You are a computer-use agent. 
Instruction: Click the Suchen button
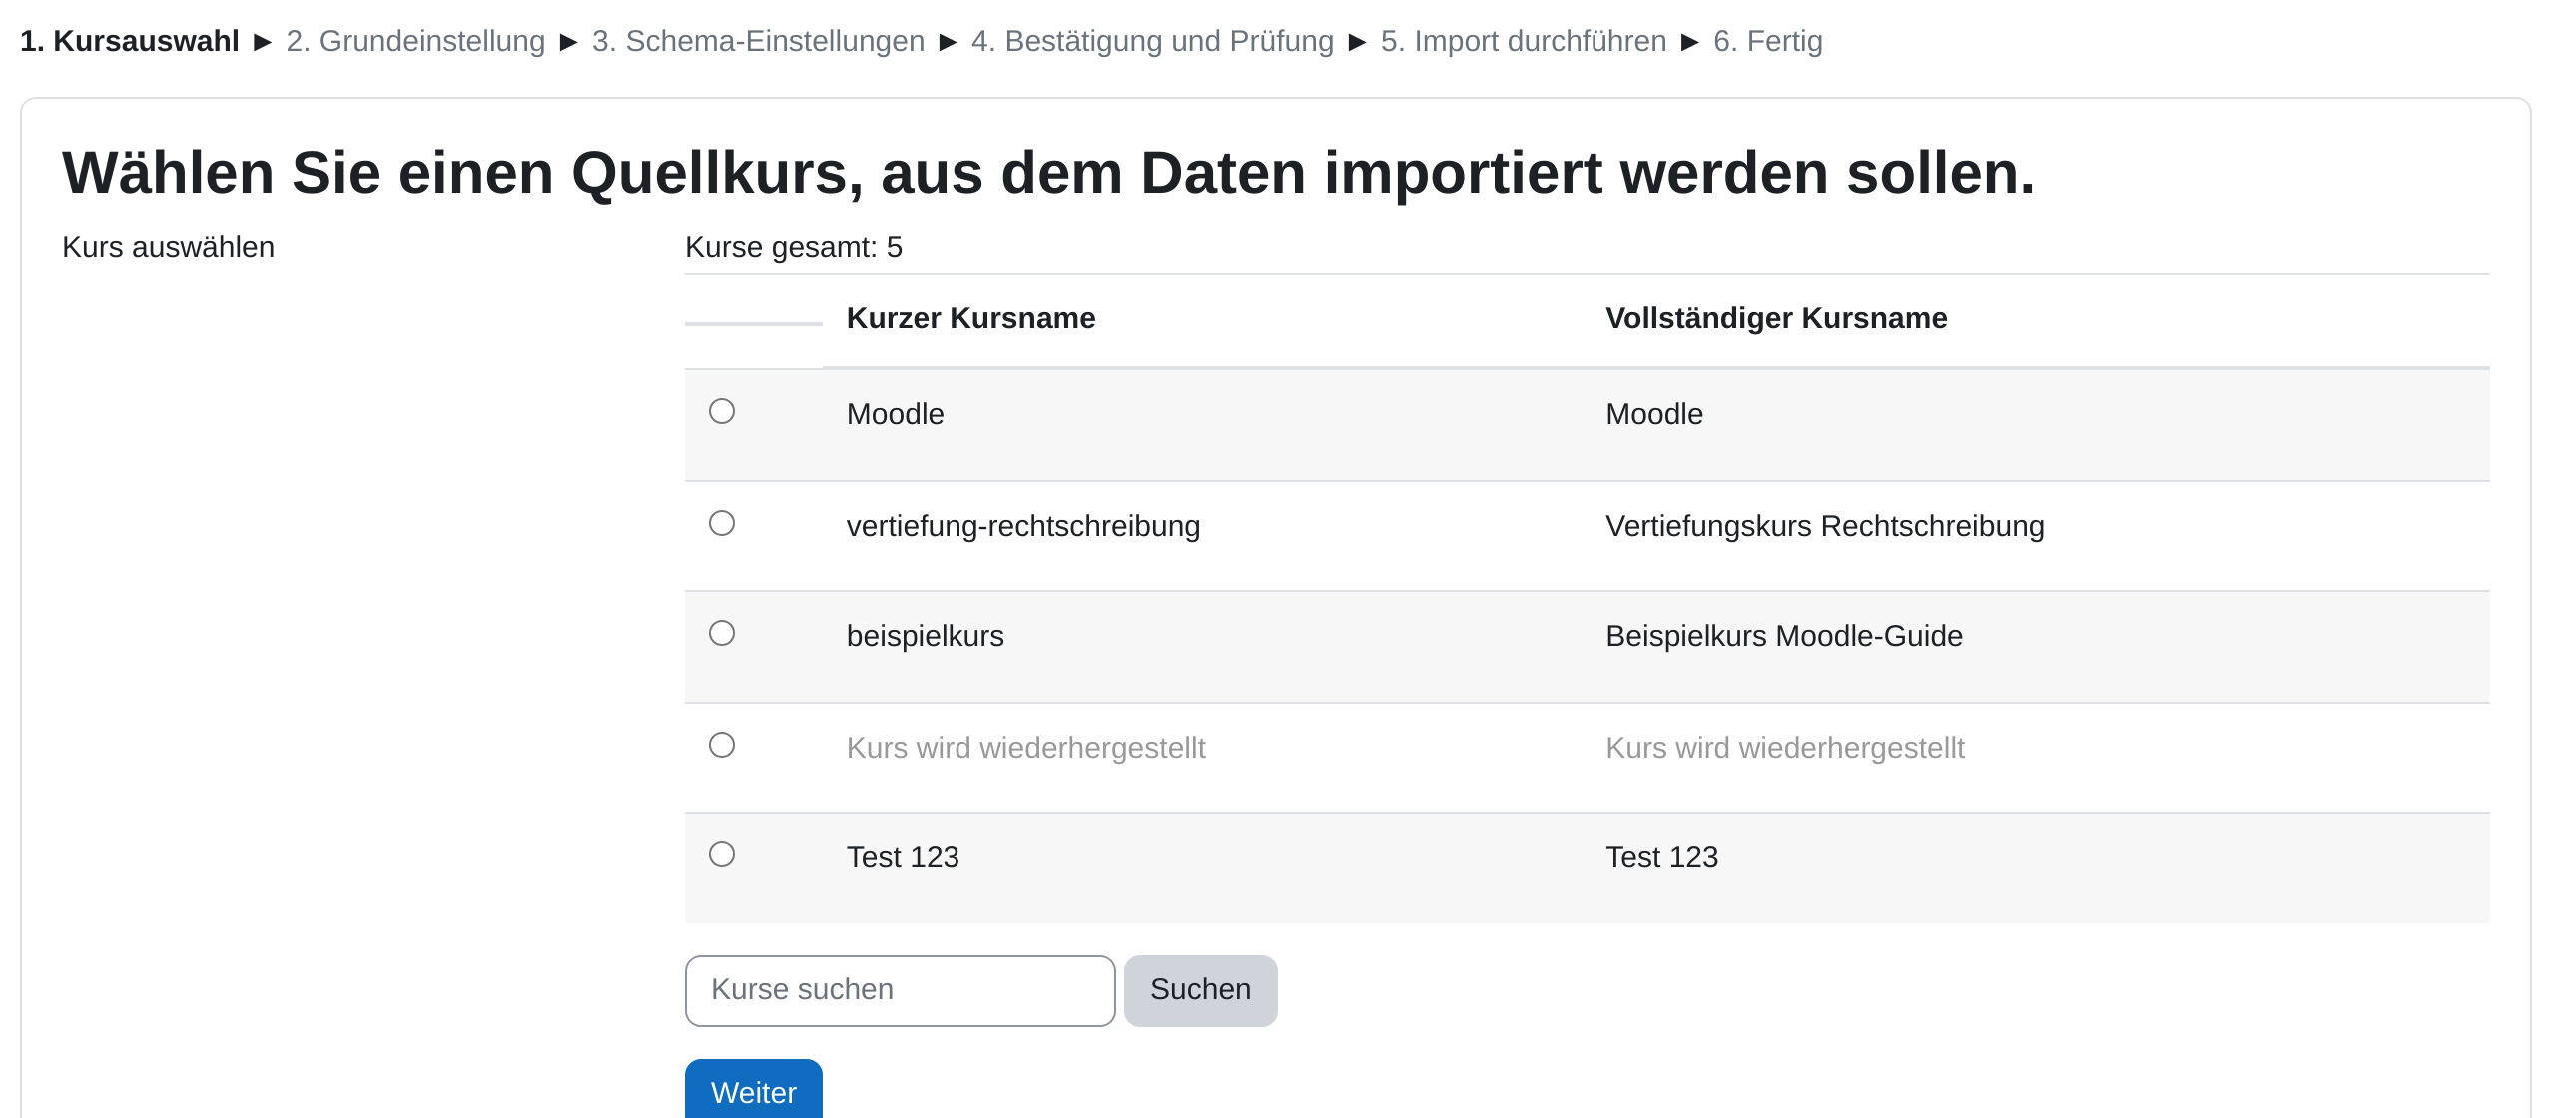1200,990
